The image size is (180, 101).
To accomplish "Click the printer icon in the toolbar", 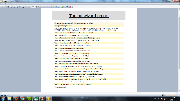I will tap(14, 7).
